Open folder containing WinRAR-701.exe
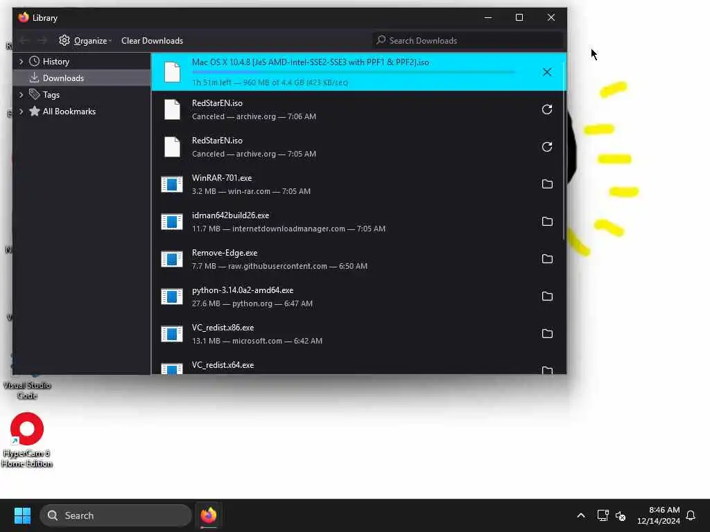Screen dimensions: 710x532 tap(547, 184)
